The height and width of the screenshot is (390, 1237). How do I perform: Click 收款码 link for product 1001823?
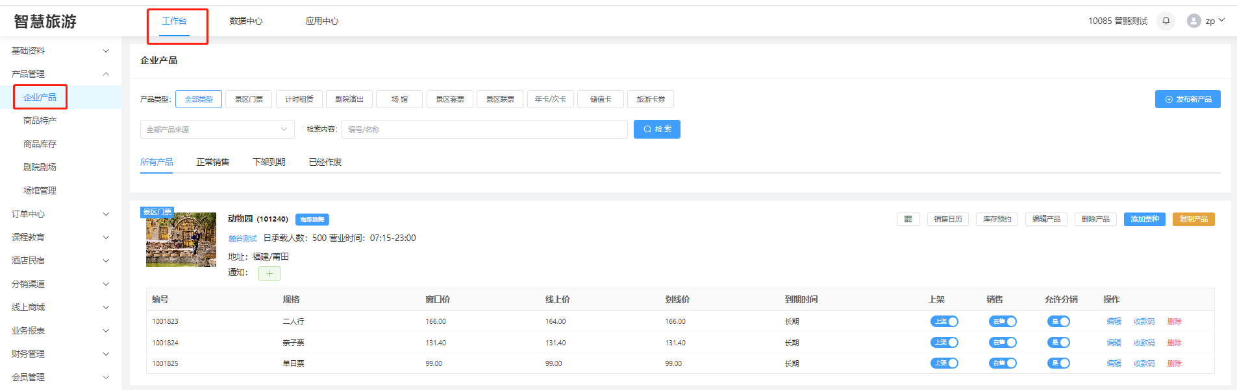click(1143, 321)
